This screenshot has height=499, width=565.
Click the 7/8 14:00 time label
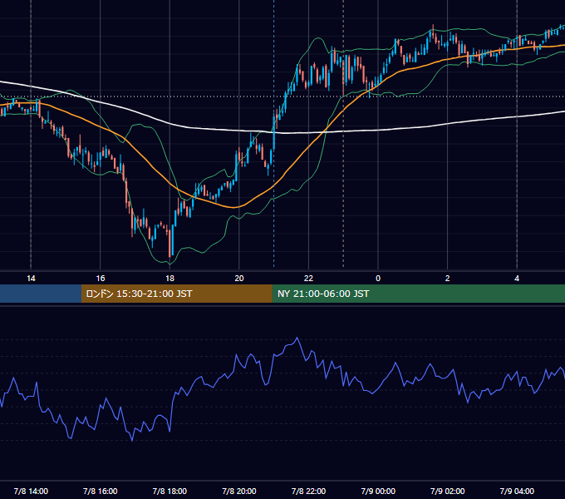pos(31,491)
